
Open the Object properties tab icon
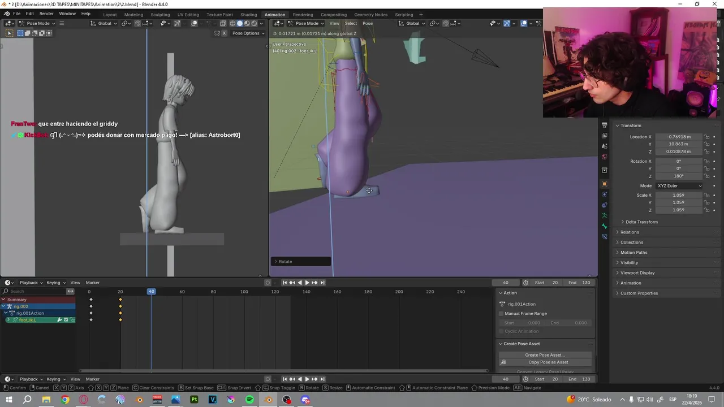tap(604, 184)
